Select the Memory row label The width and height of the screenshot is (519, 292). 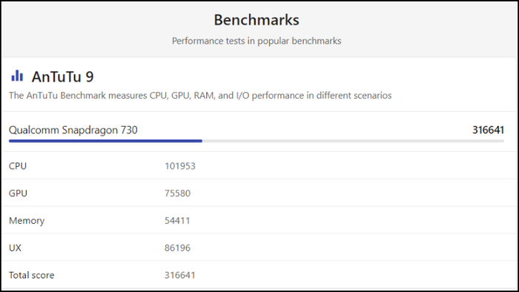tap(27, 221)
